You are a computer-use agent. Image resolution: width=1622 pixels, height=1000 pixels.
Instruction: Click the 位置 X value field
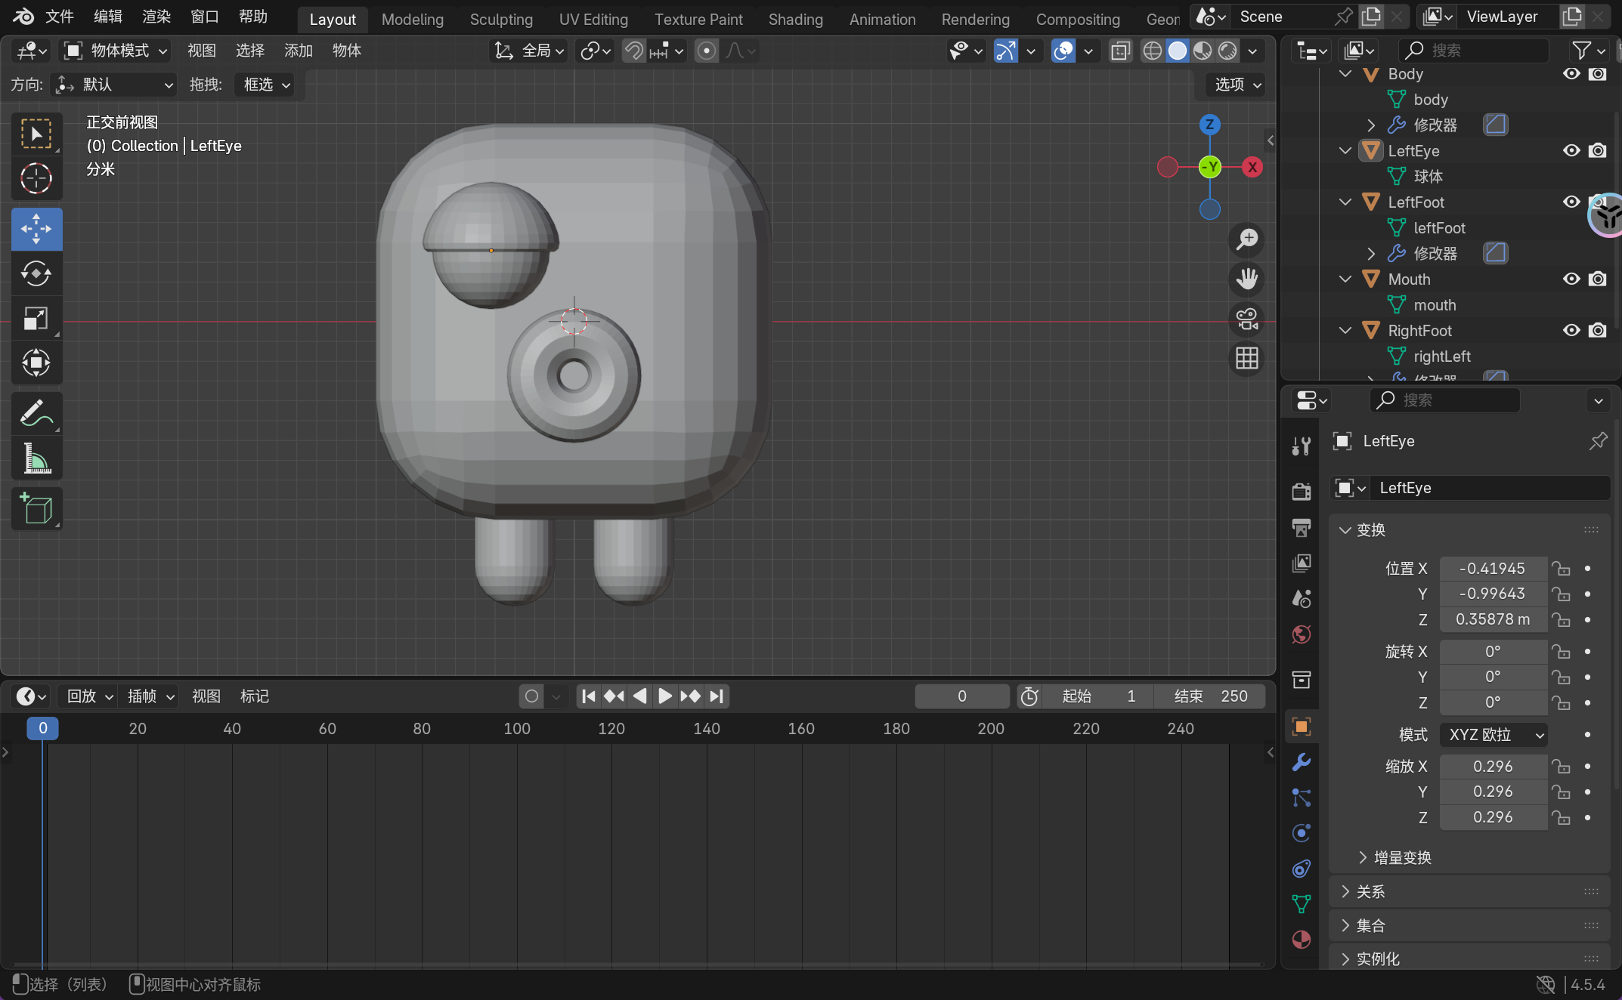[x=1492, y=568]
